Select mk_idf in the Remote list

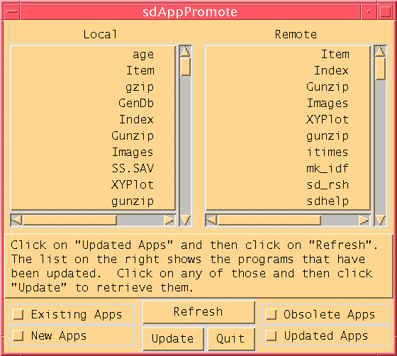coord(328,168)
